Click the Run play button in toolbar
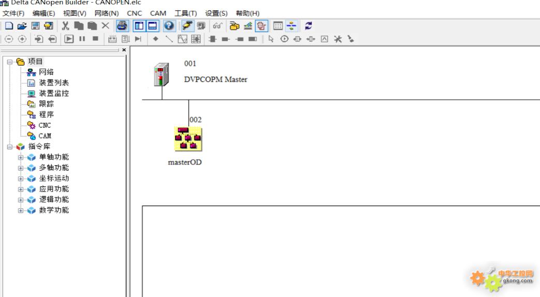The width and height of the screenshot is (540, 297). tap(69, 39)
